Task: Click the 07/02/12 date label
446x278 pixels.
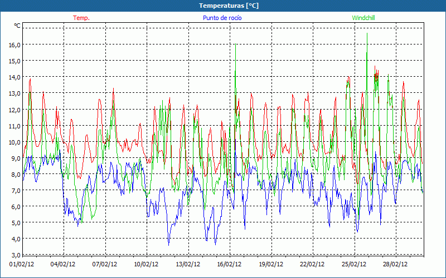Action: click(x=105, y=265)
